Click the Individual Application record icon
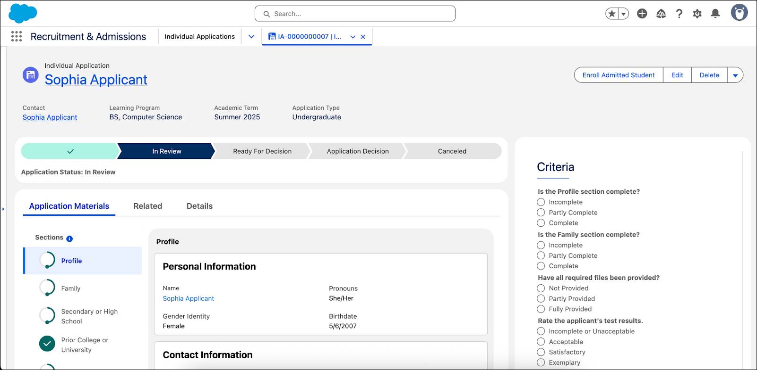The width and height of the screenshot is (757, 370). pos(31,74)
